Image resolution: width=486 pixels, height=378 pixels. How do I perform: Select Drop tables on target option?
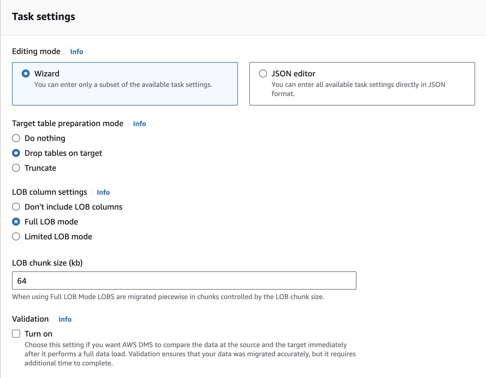(16, 153)
